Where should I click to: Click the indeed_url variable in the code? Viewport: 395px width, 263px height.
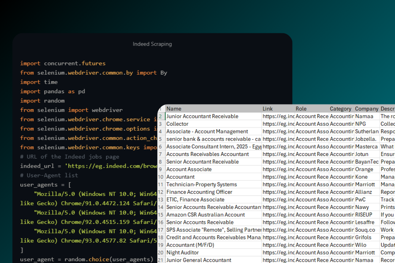pyautogui.click(x=37, y=166)
